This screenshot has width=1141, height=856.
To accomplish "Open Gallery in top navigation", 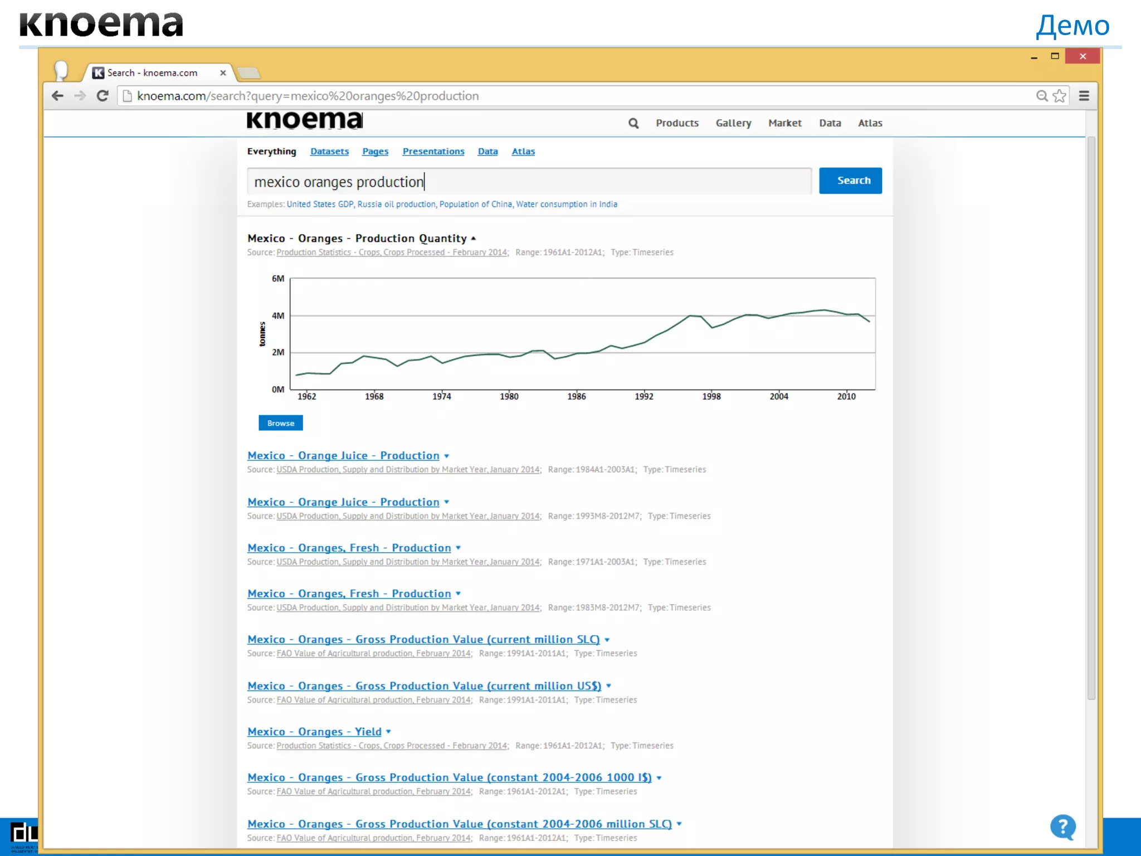I will click(733, 123).
